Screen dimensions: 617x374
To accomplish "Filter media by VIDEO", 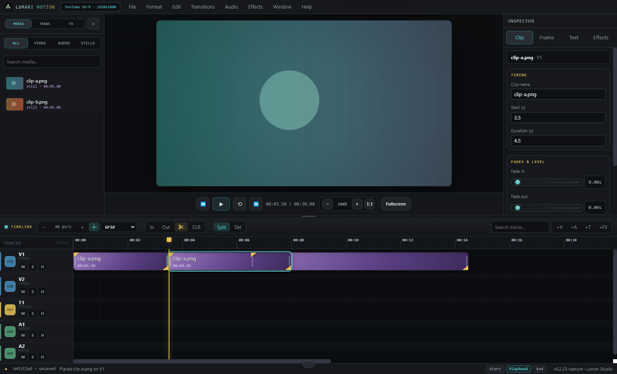I will click(x=40, y=43).
